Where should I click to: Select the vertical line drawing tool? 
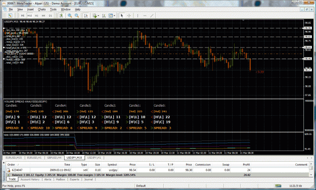pyautogui.click(x=138, y=16)
